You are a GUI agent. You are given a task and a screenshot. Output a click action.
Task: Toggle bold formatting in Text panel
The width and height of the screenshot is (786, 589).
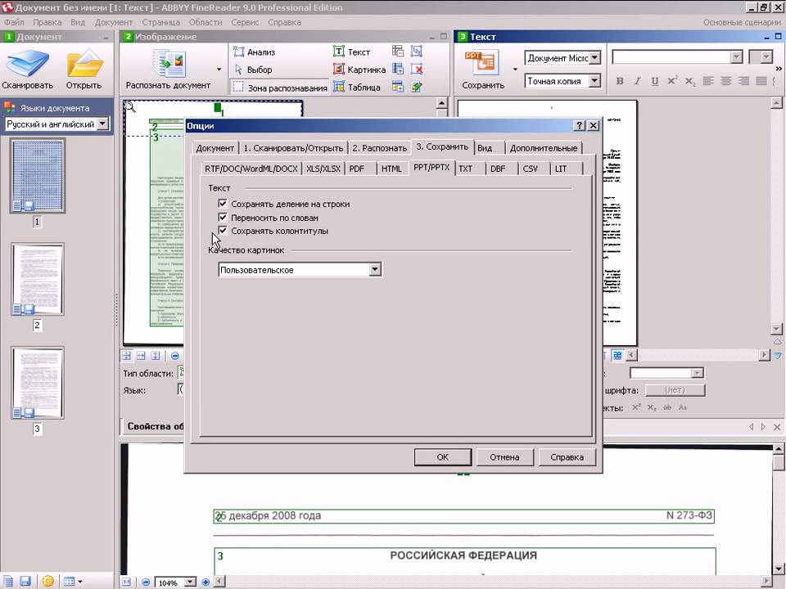tap(620, 81)
